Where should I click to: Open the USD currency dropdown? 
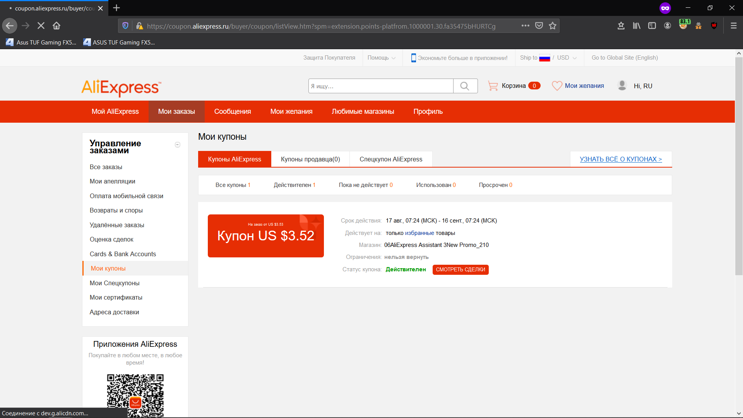(567, 58)
